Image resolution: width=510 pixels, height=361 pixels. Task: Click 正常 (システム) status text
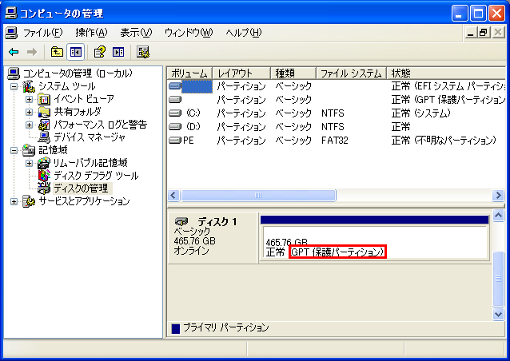click(x=421, y=113)
